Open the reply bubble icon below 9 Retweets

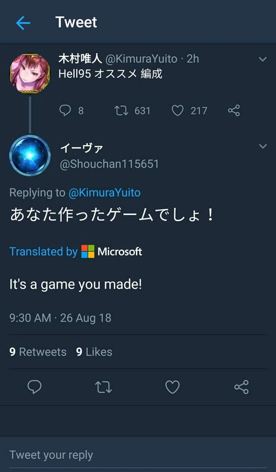[x=34, y=387]
